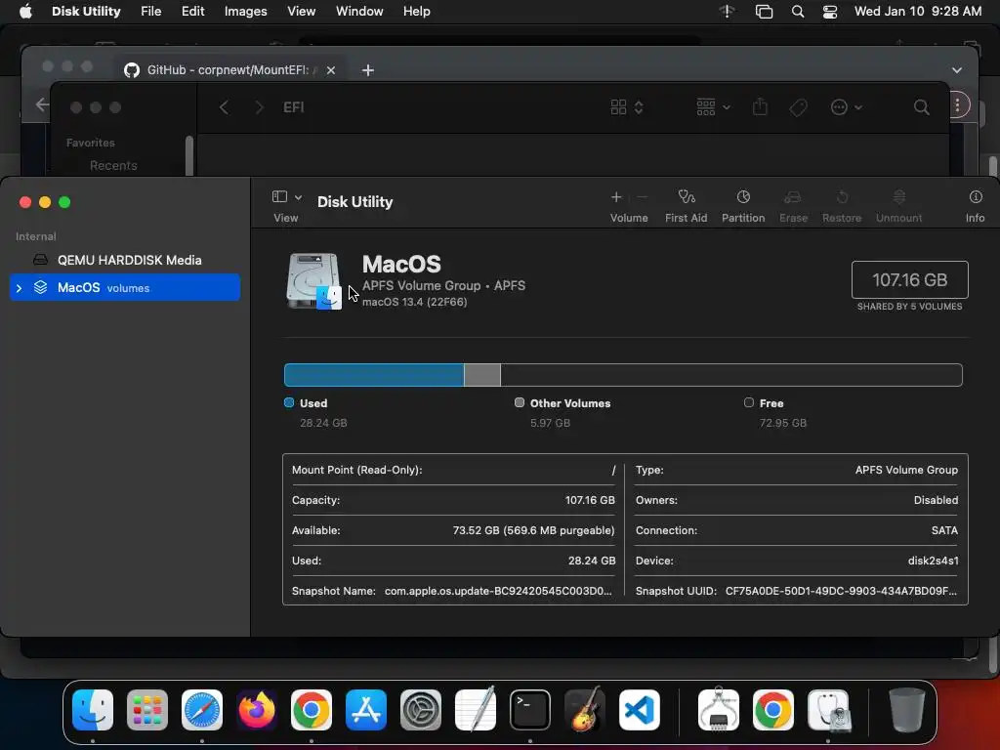Switch Finder icon view mode
Viewport: 1000px width, 750px height.
626,107
